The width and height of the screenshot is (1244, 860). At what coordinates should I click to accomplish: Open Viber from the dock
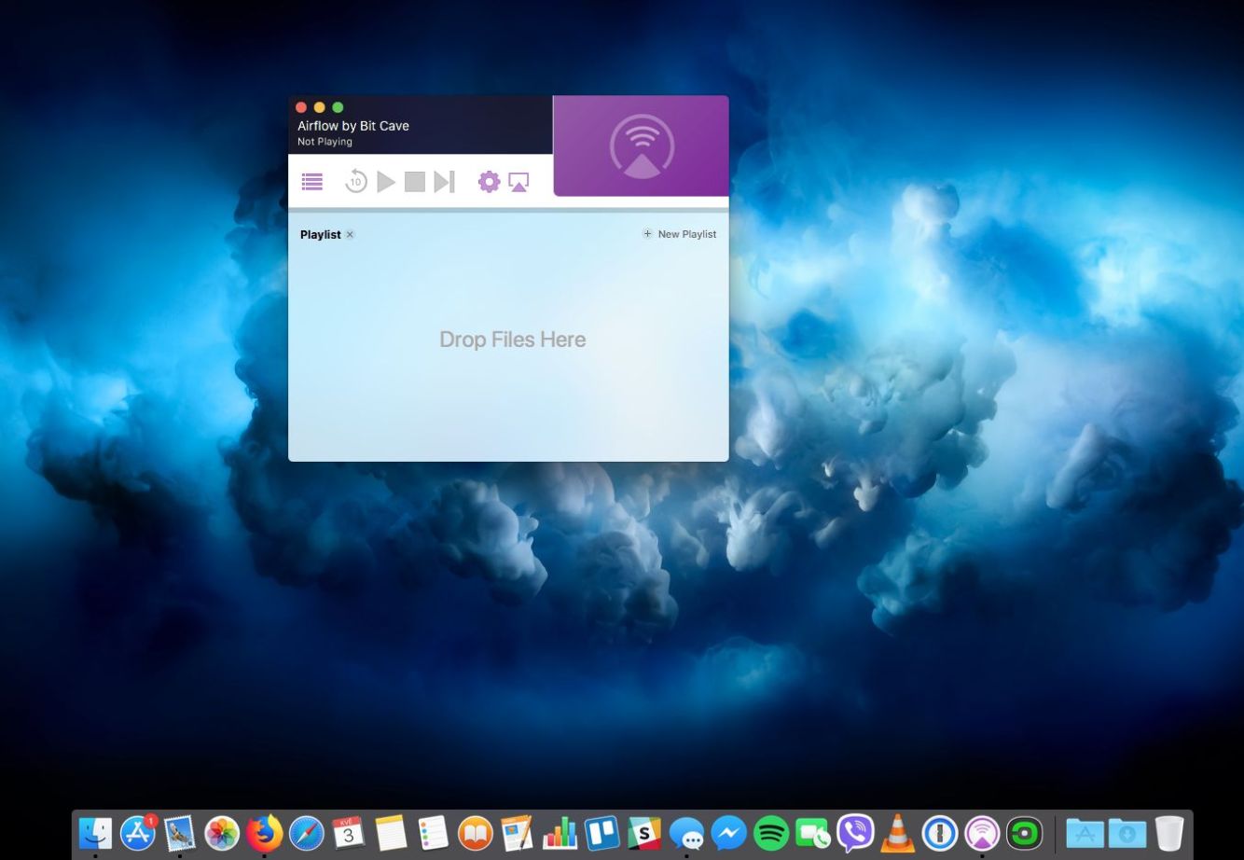pos(855,833)
